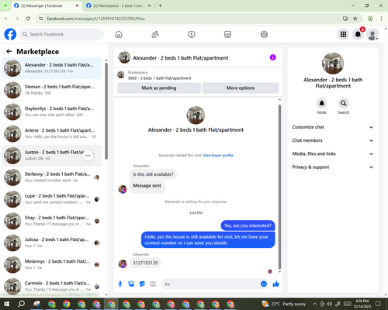
Task: Open Stefanny conversation
Action: [52, 177]
